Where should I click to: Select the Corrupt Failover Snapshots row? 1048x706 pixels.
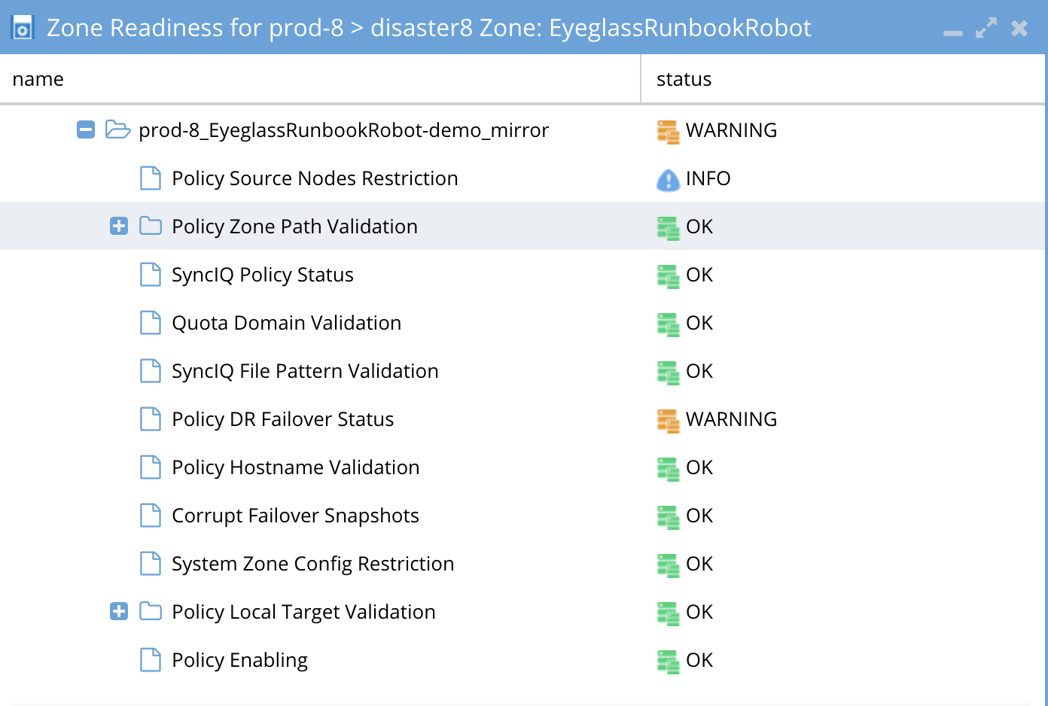point(522,516)
